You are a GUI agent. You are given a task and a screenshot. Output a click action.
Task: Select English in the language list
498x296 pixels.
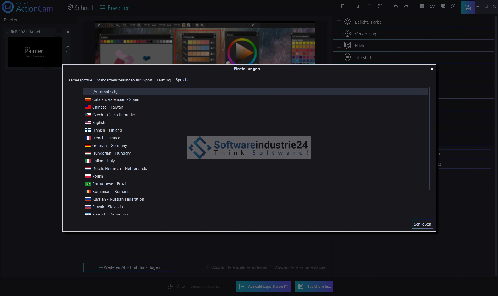(99, 123)
